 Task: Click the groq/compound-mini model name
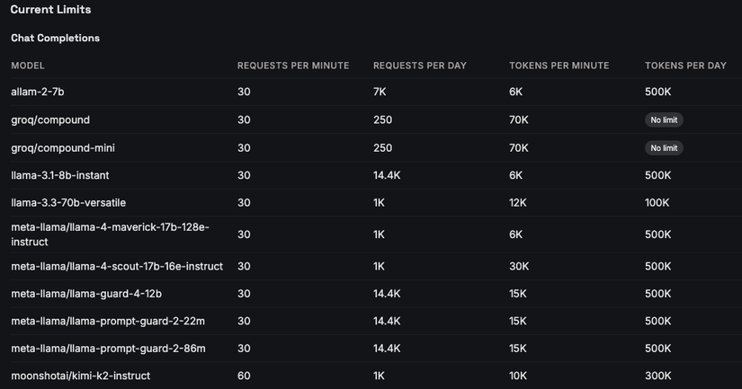[63, 147]
